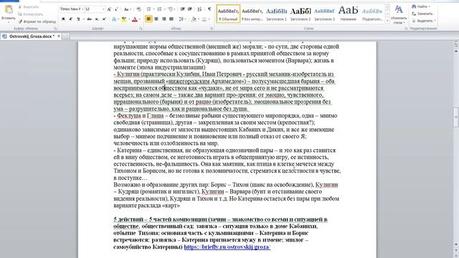
Task: Increase the paragraph indent
Action: point(190,9)
